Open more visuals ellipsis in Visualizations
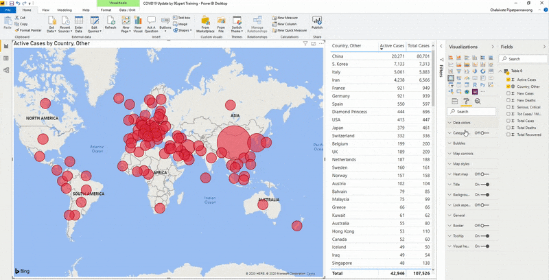549x280 pixels. 483,92
